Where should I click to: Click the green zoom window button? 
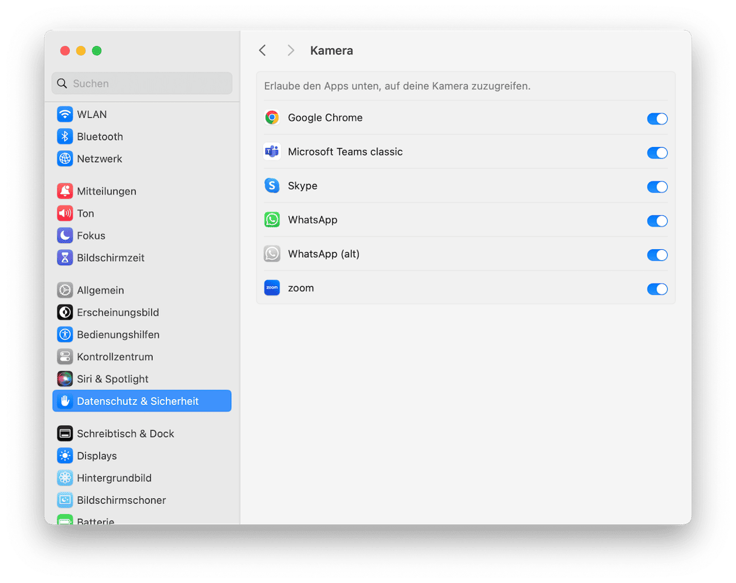pos(97,51)
